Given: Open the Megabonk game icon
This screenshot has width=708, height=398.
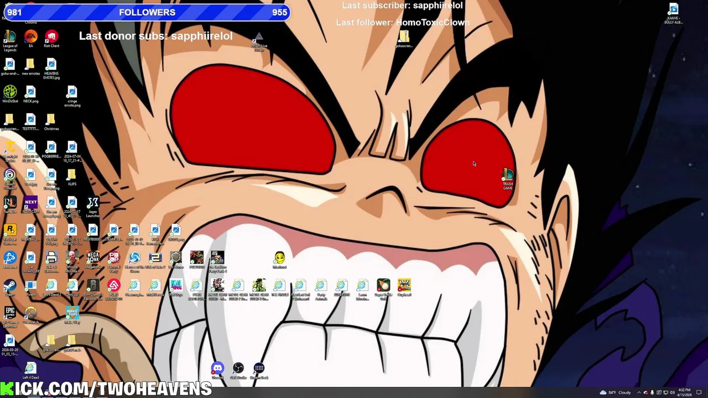Looking at the screenshot, I should pos(92,260).
